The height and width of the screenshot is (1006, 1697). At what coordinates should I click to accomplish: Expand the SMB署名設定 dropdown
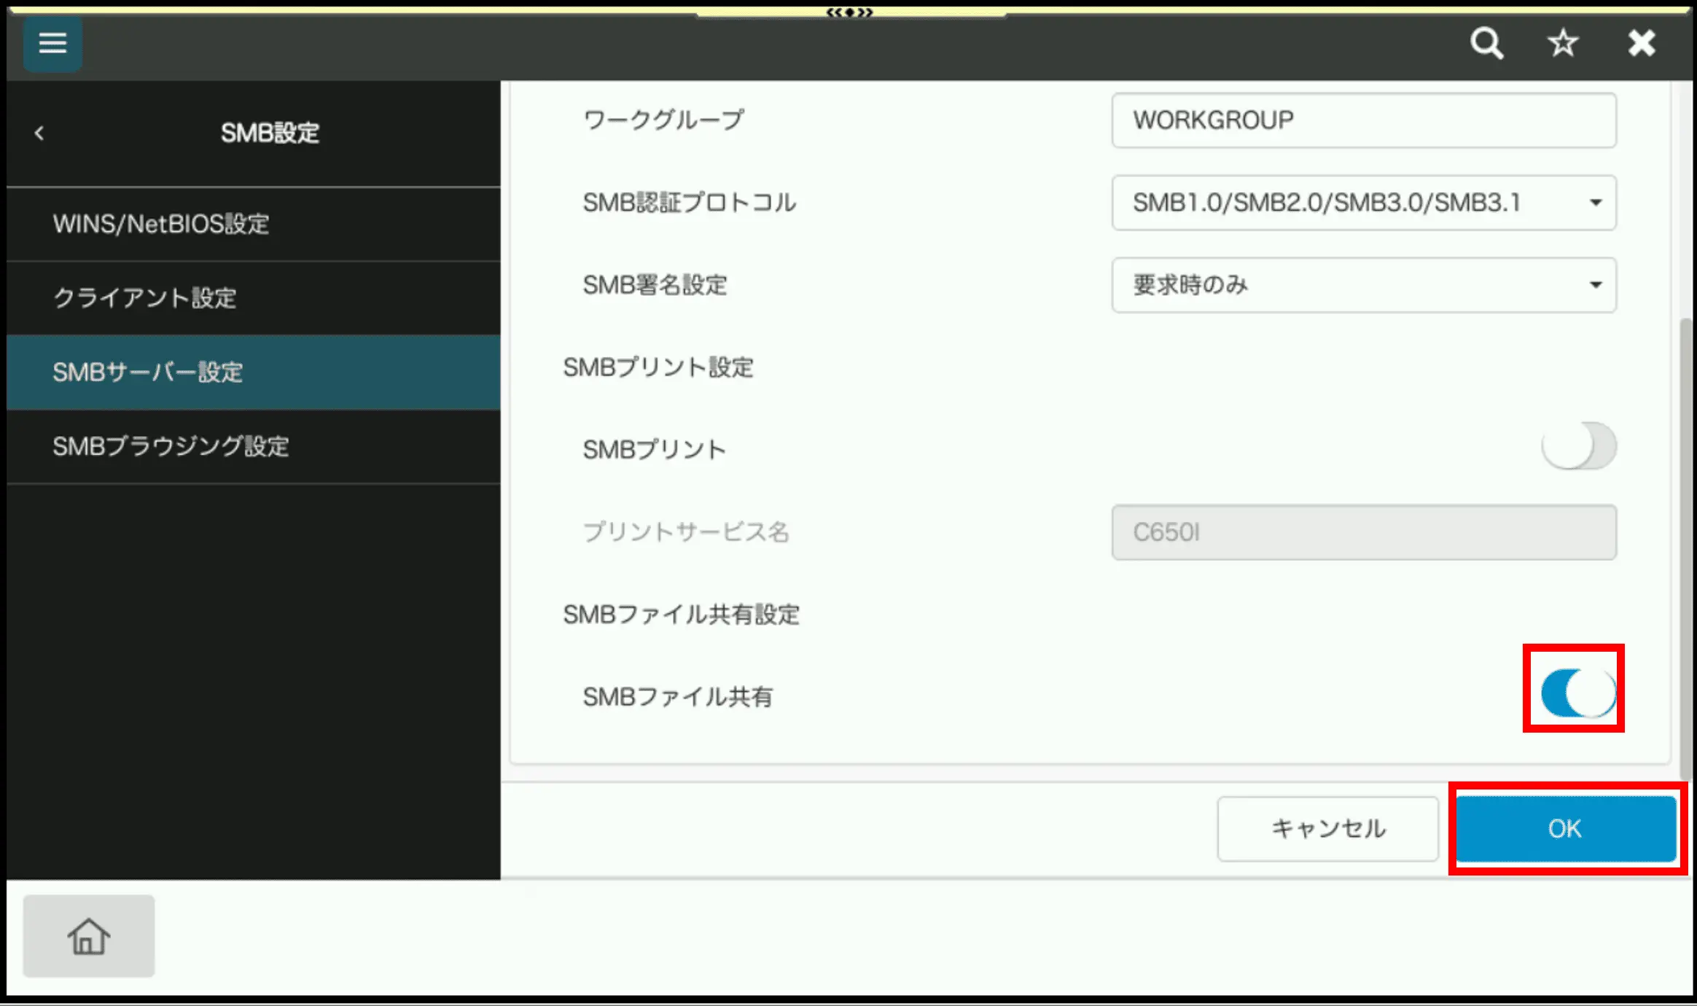[x=1363, y=285]
